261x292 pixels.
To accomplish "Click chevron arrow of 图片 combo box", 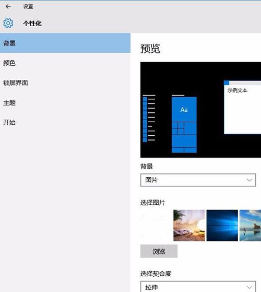I will 250,180.
